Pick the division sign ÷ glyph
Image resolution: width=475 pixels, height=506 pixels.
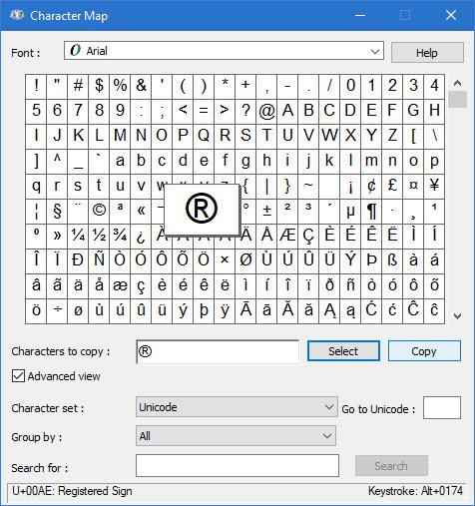(x=57, y=310)
